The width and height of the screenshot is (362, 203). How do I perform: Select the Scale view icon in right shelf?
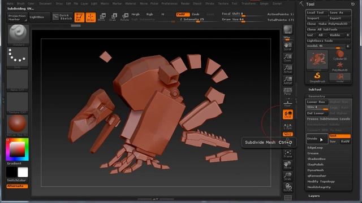(288, 176)
